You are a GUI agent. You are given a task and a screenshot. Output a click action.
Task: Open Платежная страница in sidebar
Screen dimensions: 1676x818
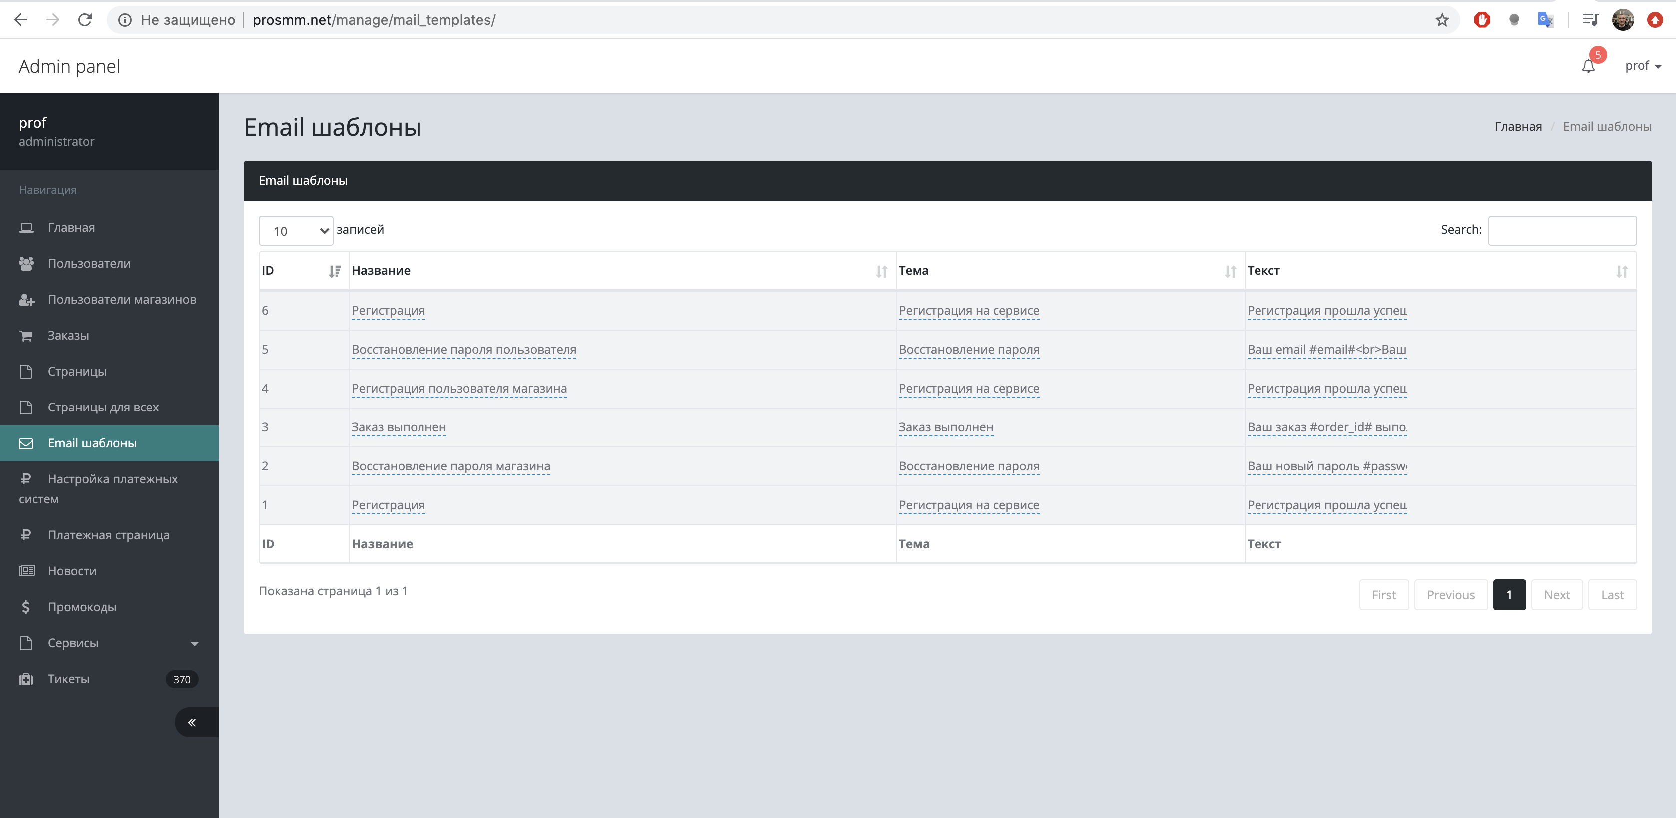tap(109, 535)
